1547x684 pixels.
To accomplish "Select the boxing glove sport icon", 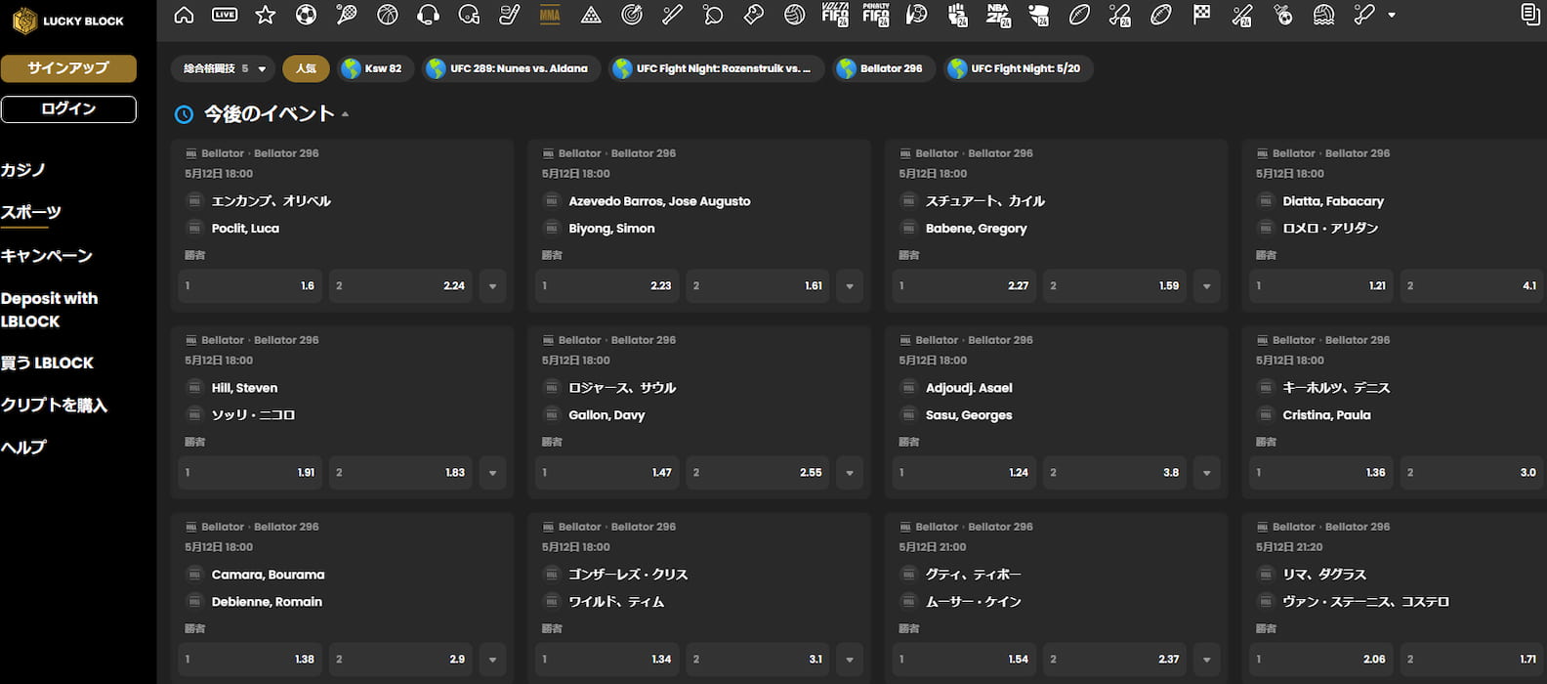I will point(753,15).
